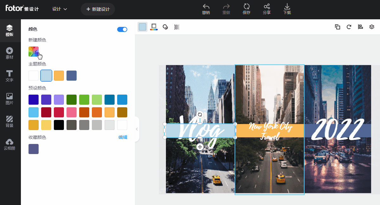380x205 pixels.
Task: Open the shadow effect toolbar icon
Action: tap(165, 27)
